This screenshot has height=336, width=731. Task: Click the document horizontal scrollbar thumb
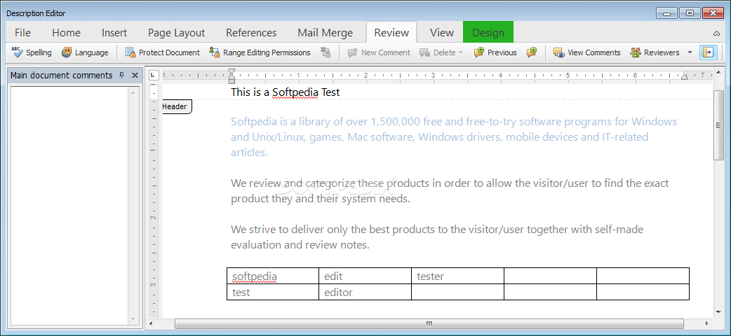429,323
